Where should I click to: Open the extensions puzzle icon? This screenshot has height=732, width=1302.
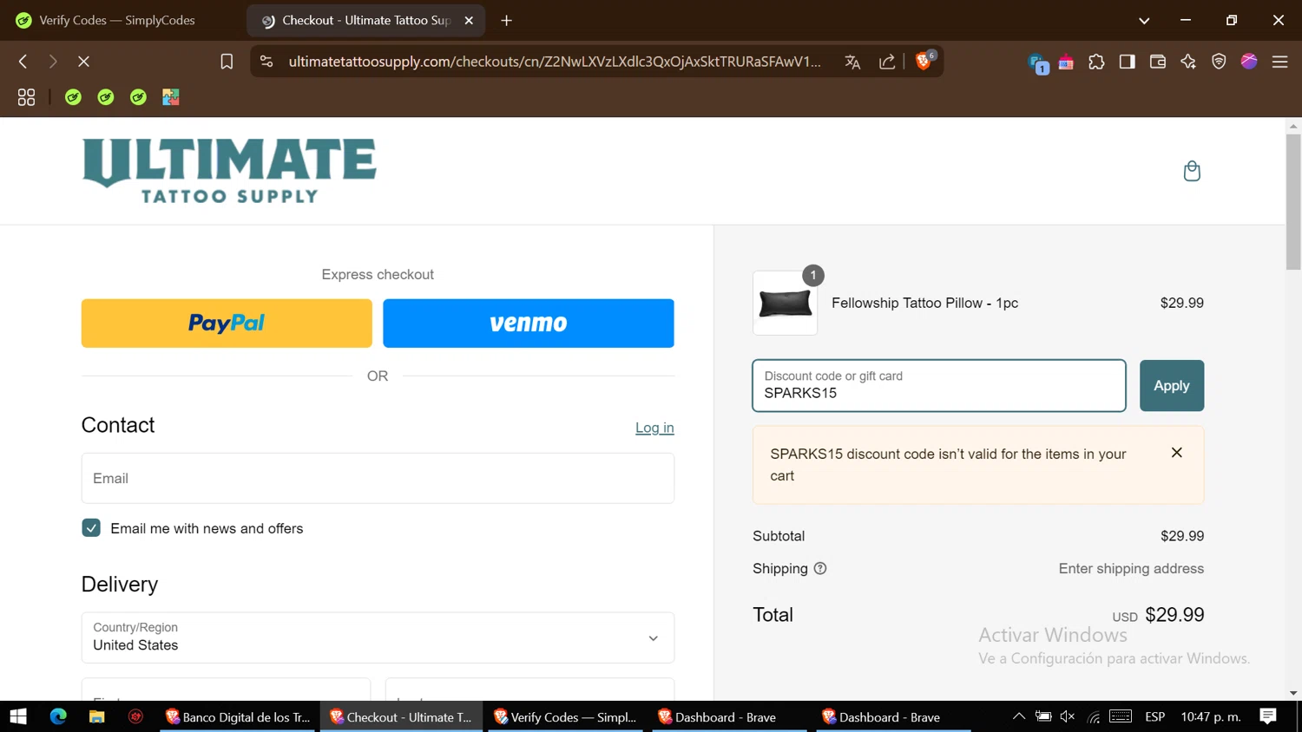point(1096,62)
